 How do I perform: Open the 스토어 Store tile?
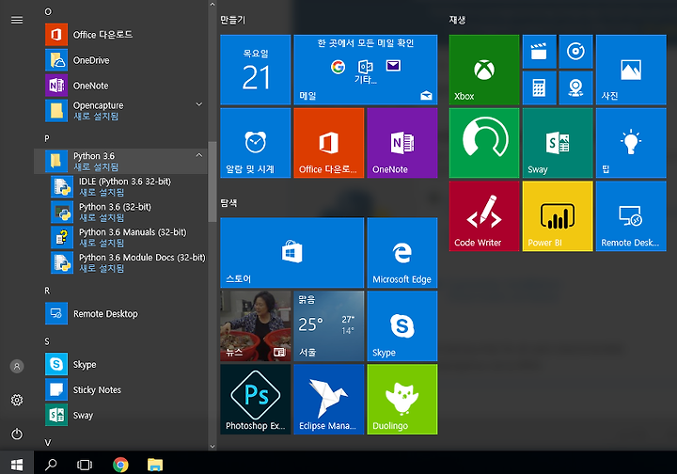291,253
